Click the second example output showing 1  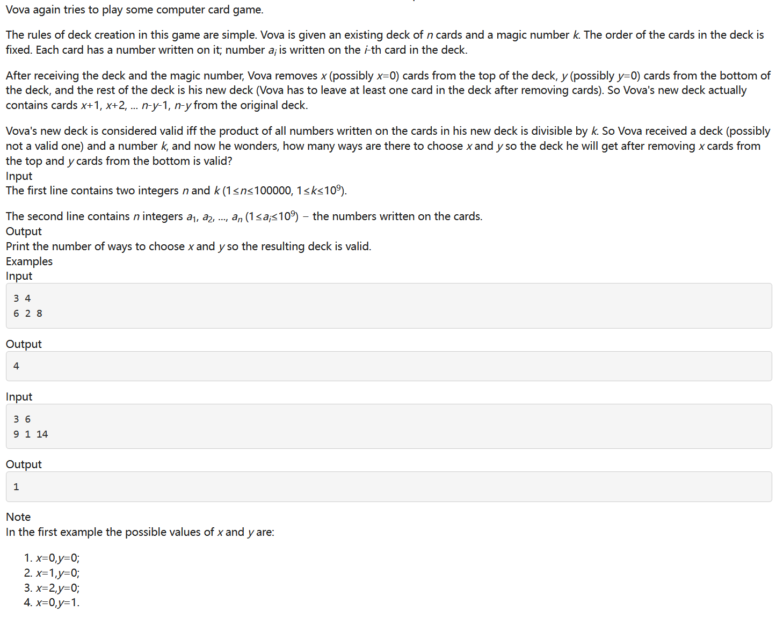click(x=388, y=486)
